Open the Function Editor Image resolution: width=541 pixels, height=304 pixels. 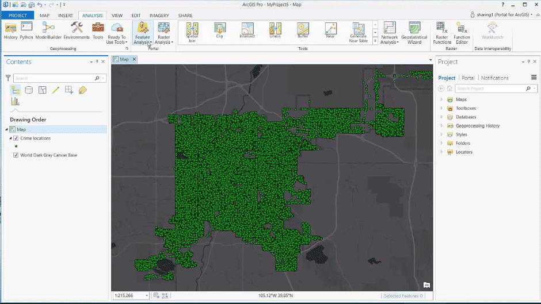click(462, 33)
